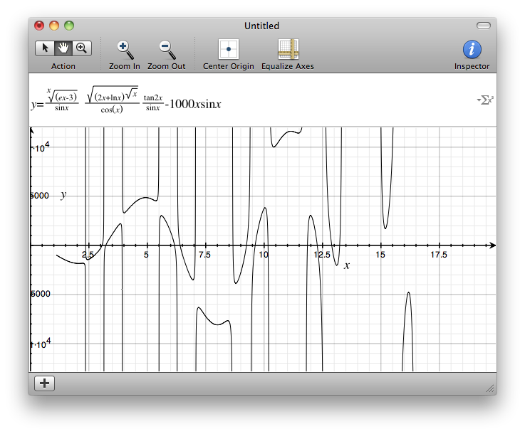Toggle toolbar with the pill button

click(484, 26)
